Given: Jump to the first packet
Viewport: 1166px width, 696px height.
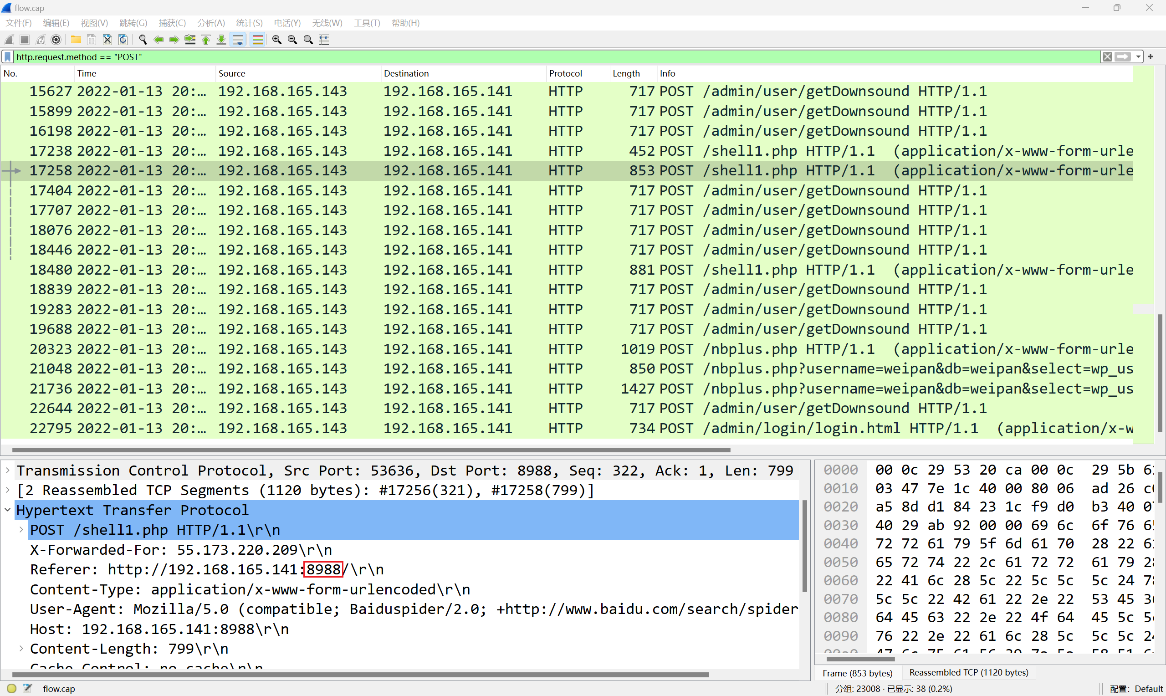Looking at the screenshot, I should tap(206, 40).
